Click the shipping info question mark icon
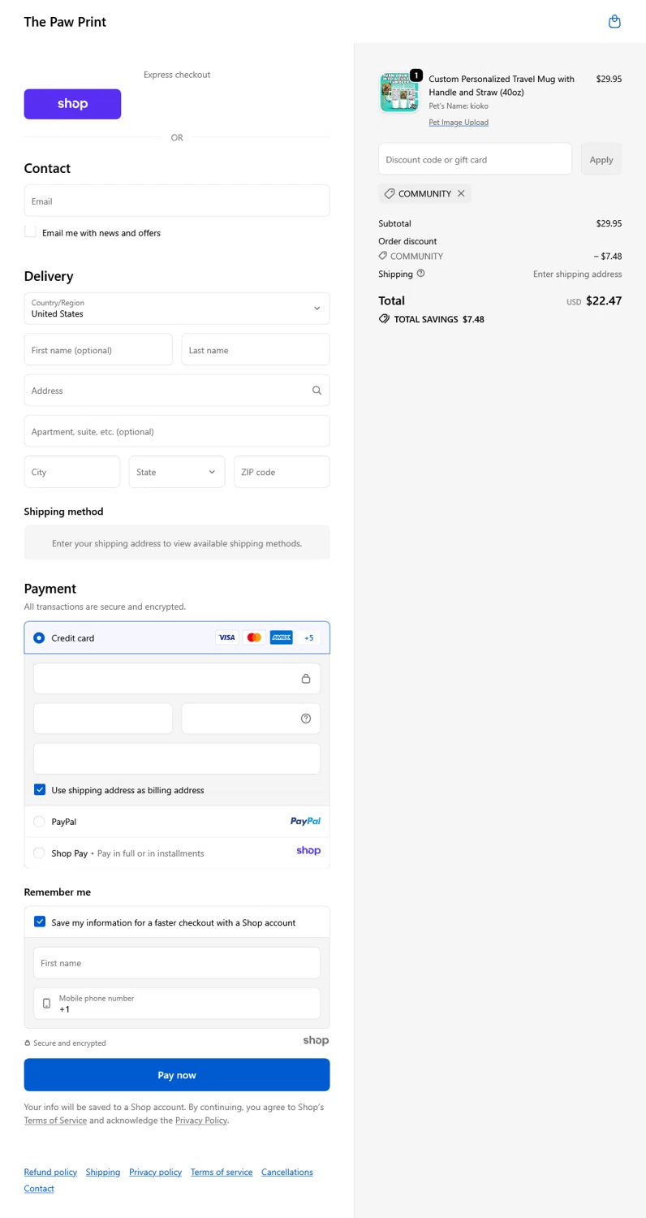The image size is (646, 1218). 420,274
